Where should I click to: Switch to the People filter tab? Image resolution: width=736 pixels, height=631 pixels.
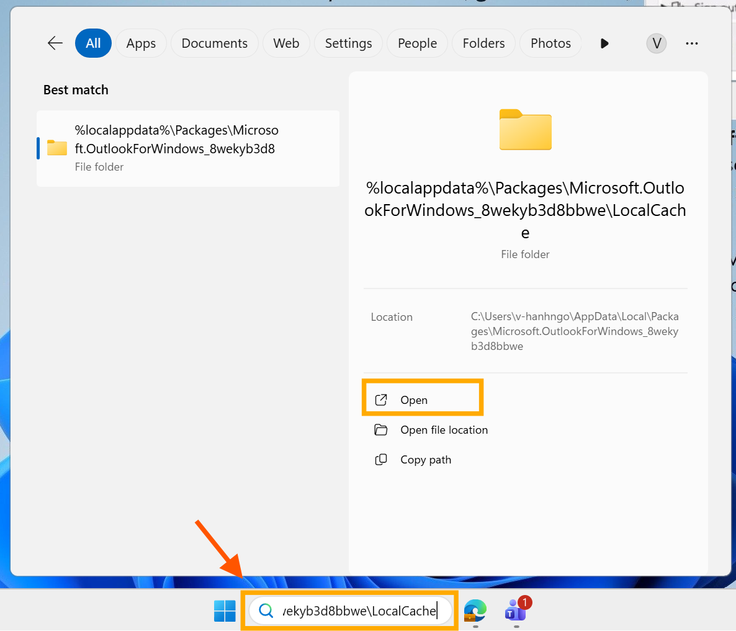pyautogui.click(x=417, y=43)
